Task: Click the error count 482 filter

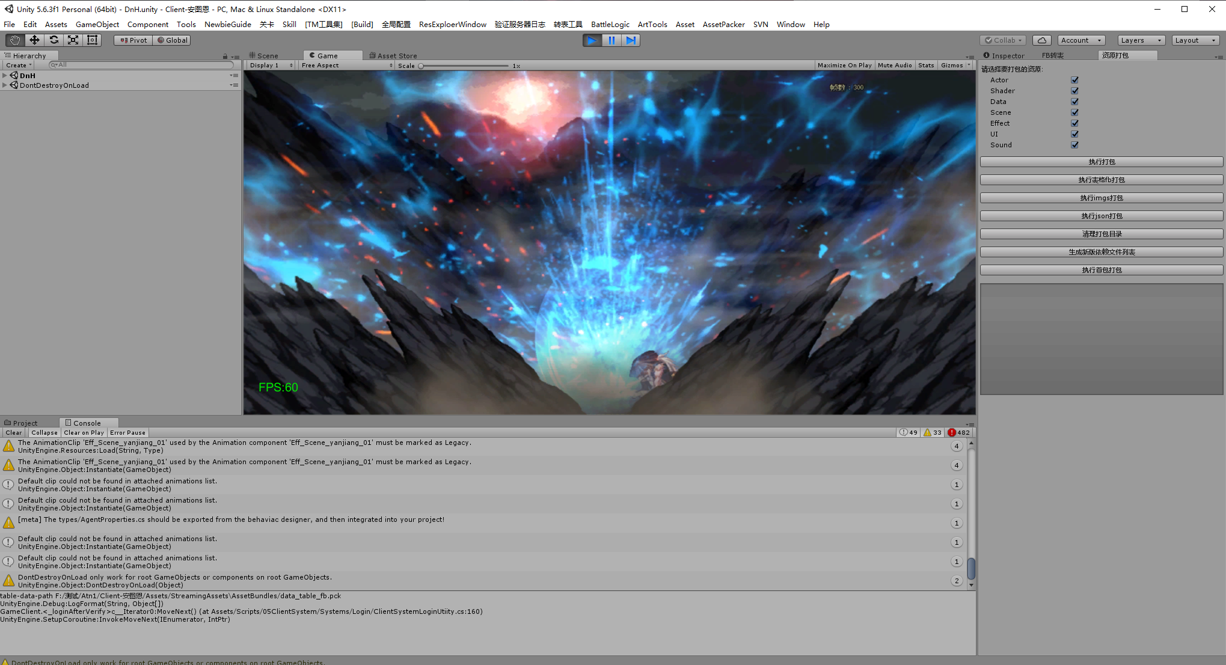Action: tap(959, 432)
